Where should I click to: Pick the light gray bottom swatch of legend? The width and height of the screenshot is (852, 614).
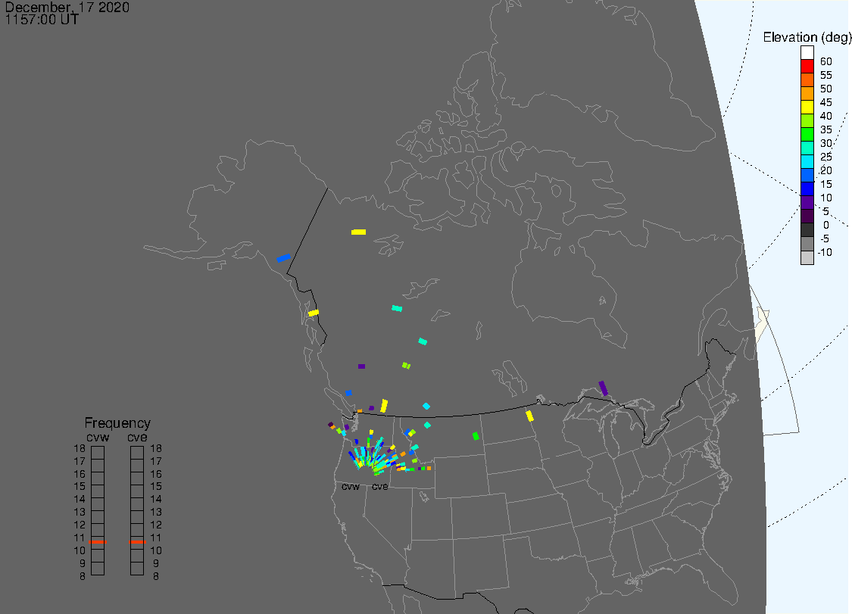807,257
